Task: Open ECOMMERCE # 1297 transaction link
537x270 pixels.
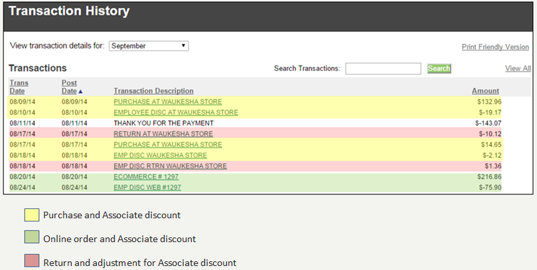Action: [x=146, y=176]
